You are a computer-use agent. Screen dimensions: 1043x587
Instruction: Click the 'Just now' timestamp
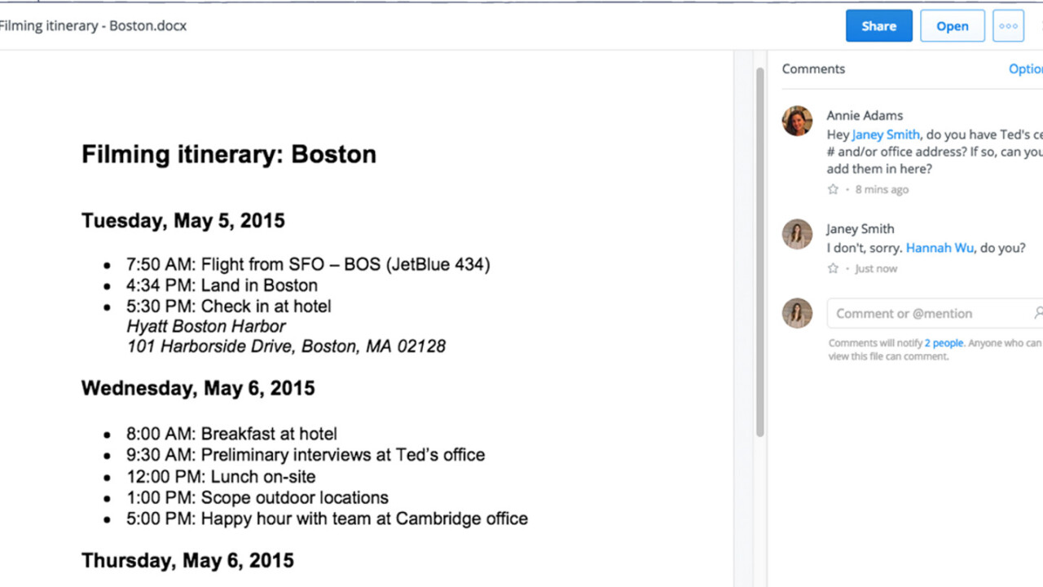pos(876,268)
